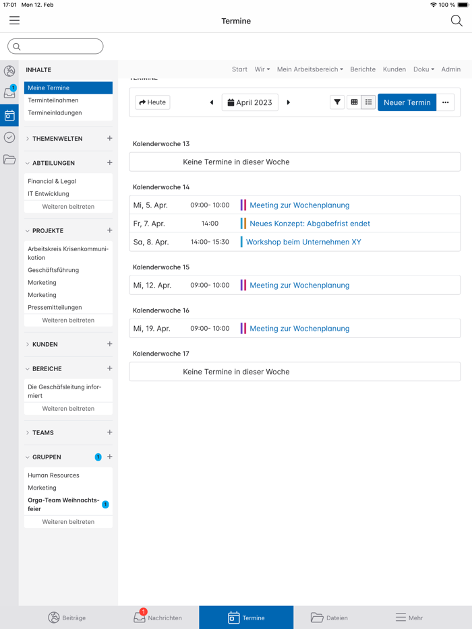The height and width of the screenshot is (629, 472).
Task: Expand the Themenwelten section
Action: point(28,139)
